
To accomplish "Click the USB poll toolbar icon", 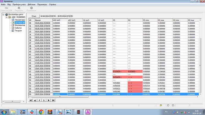I will 6,8.
